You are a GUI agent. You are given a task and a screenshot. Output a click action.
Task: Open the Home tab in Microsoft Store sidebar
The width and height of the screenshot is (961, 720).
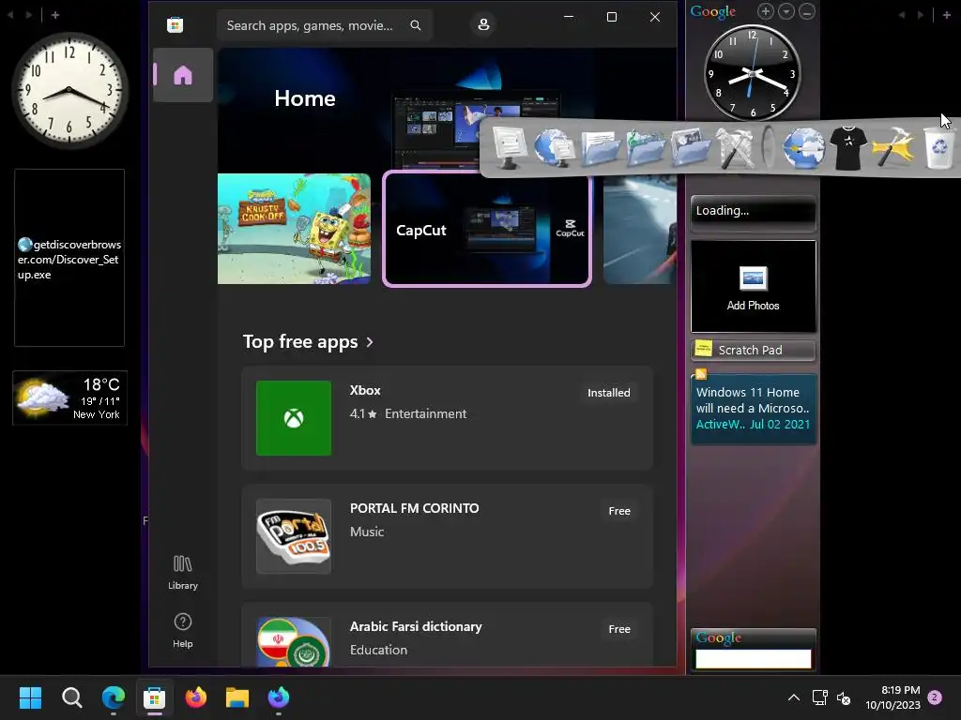(x=183, y=75)
